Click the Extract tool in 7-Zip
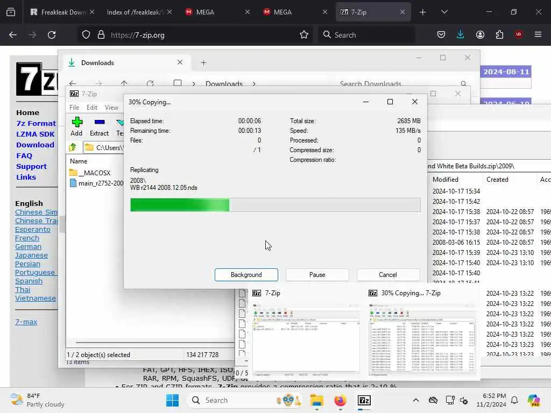 [x=99, y=127]
